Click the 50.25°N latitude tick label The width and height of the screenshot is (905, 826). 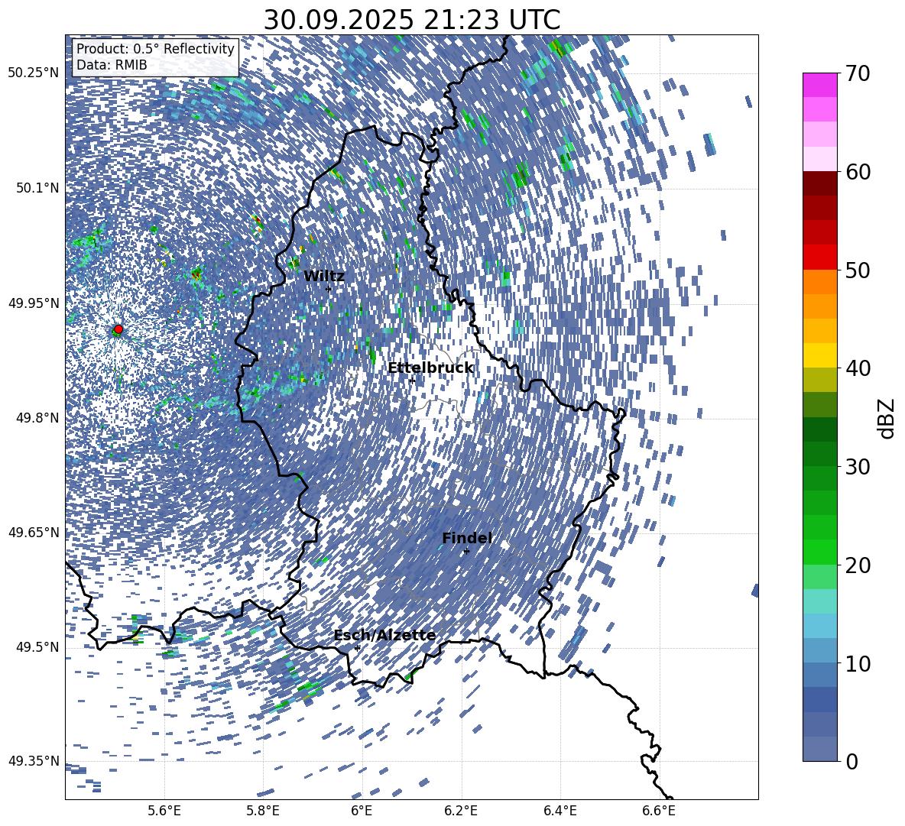click(x=34, y=73)
